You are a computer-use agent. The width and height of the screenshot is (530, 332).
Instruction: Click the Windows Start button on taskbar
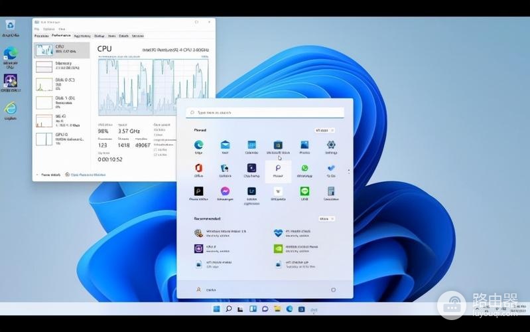pos(216,309)
